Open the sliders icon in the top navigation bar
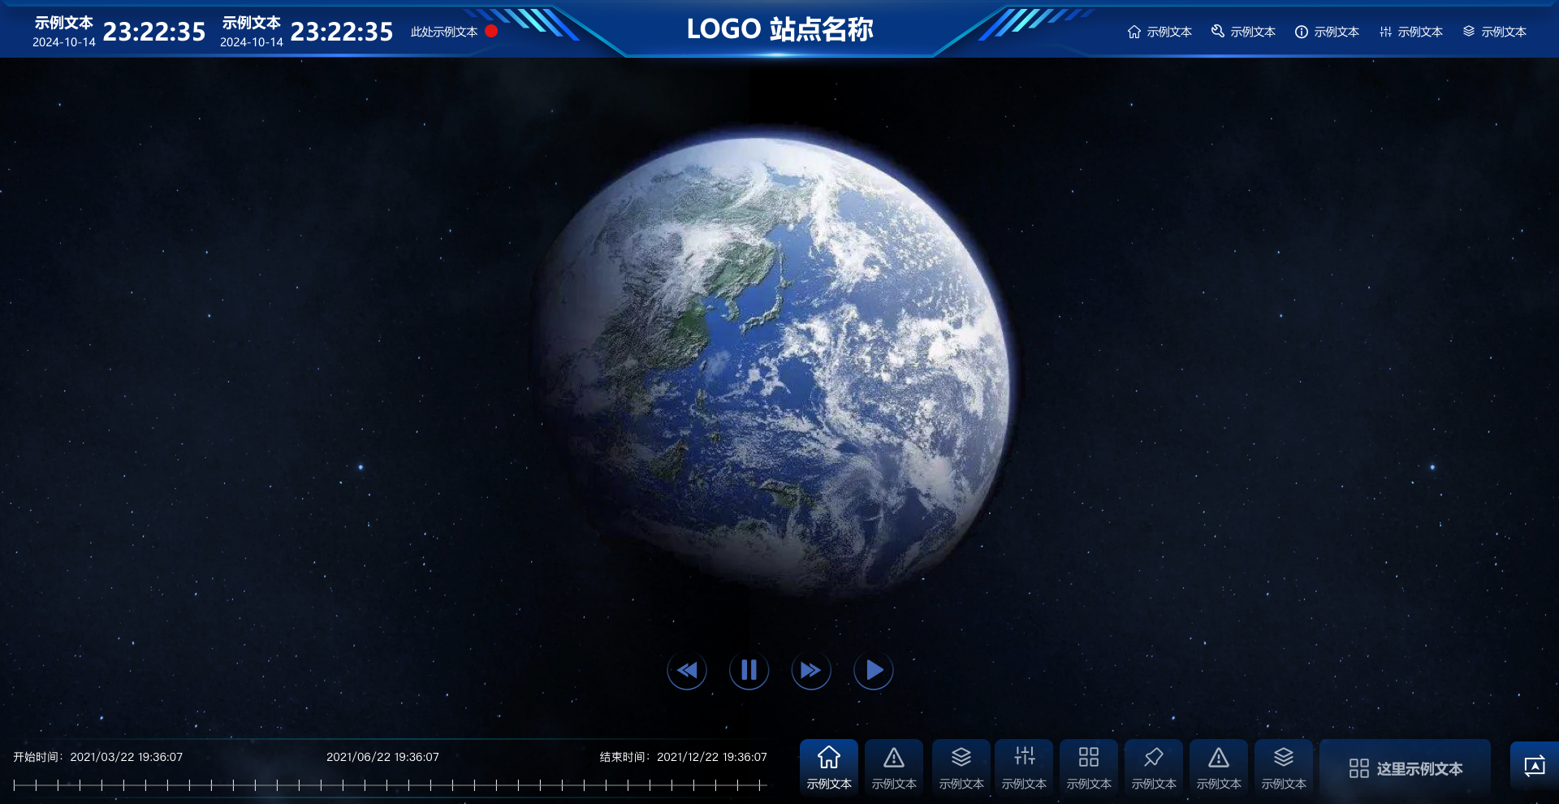Viewport: 1559px width, 804px height. coord(1384,31)
